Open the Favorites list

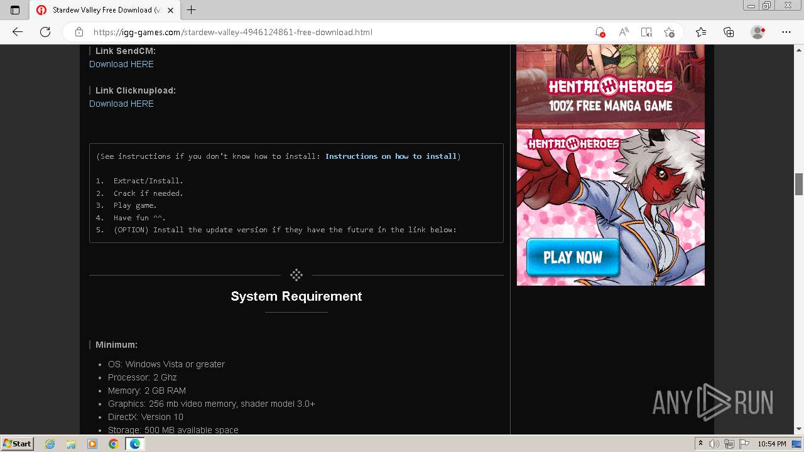(701, 32)
